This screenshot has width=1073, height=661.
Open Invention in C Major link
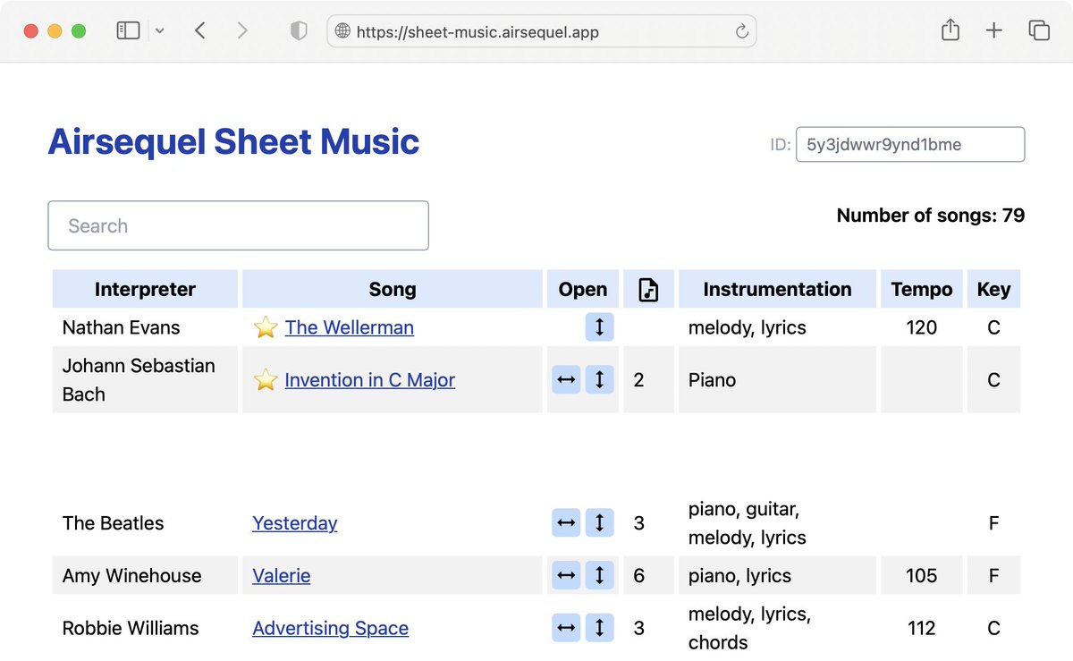click(370, 379)
